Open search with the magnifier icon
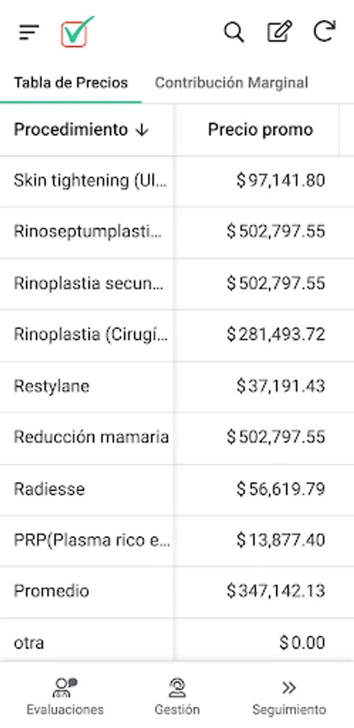 point(234,32)
